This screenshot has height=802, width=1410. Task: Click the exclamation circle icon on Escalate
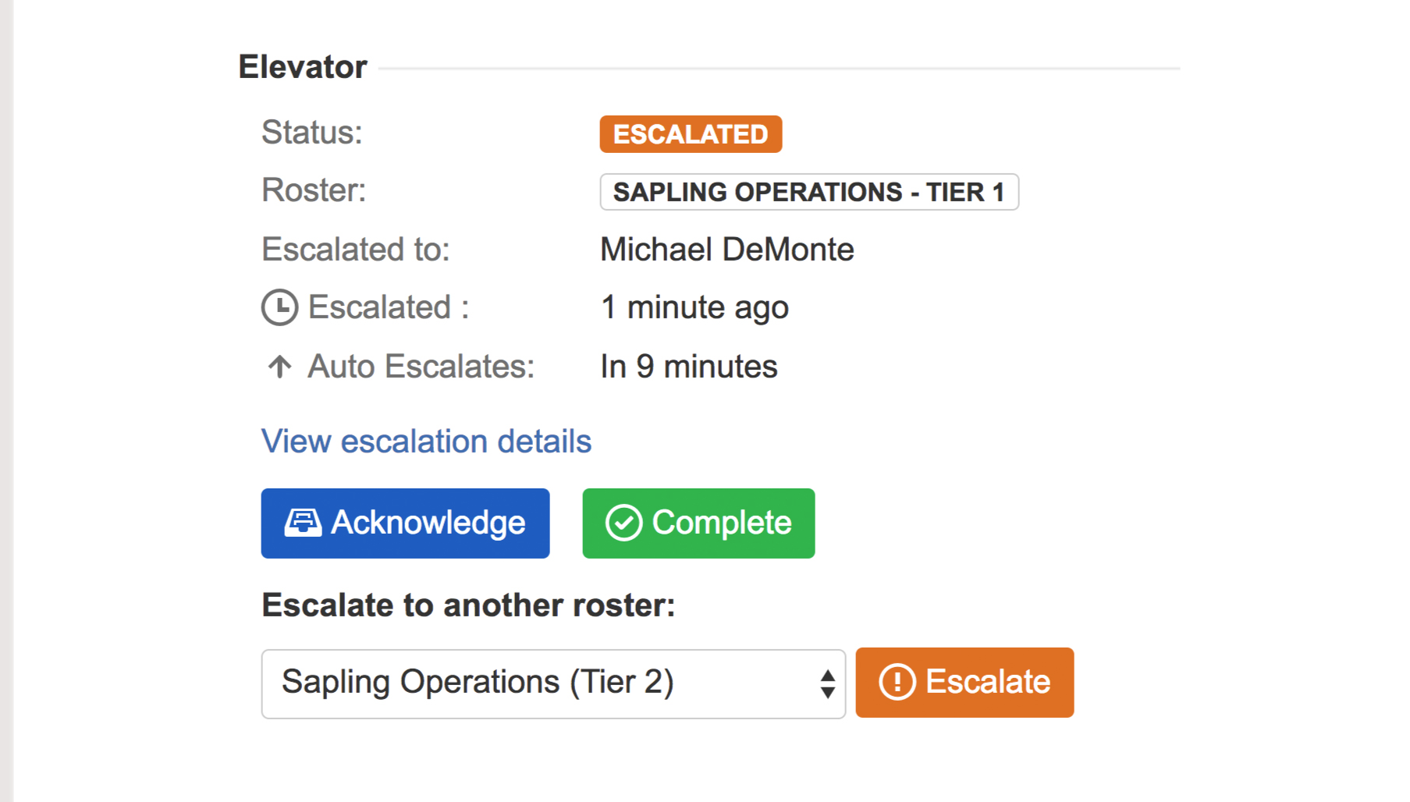tap(897, 682)
